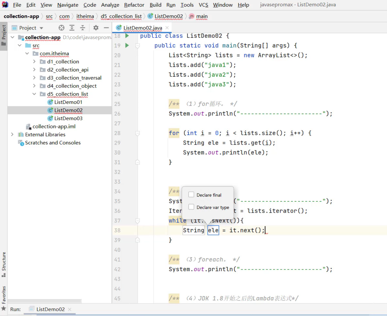Open the Favorites tool window
The image size is (387, 316).
click(x=4, y=295)
